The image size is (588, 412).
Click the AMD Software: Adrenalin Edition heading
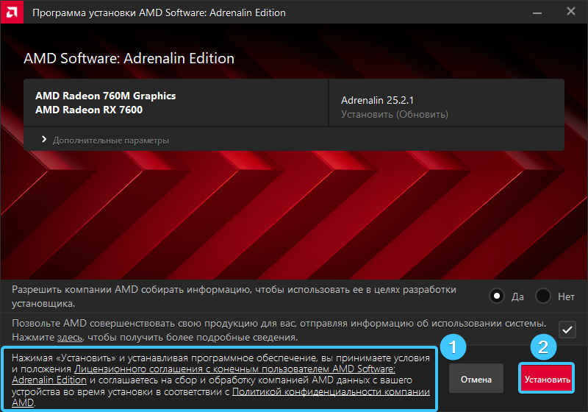point(129,59)
